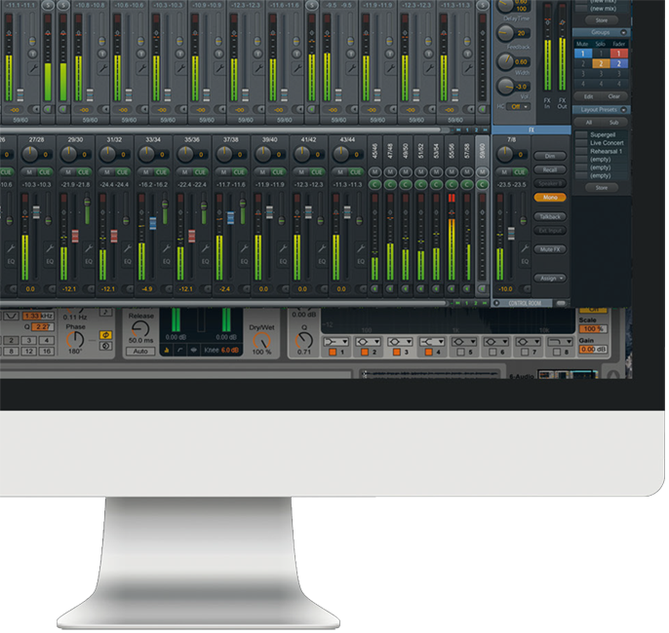Toggle mute M on channel 27/28

click(x=29, y=172)
